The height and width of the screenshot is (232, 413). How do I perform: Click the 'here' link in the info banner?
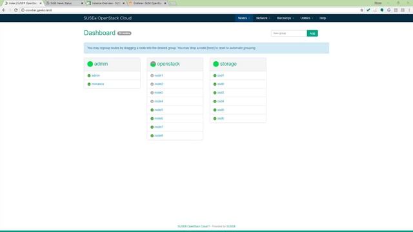(210, 48)
